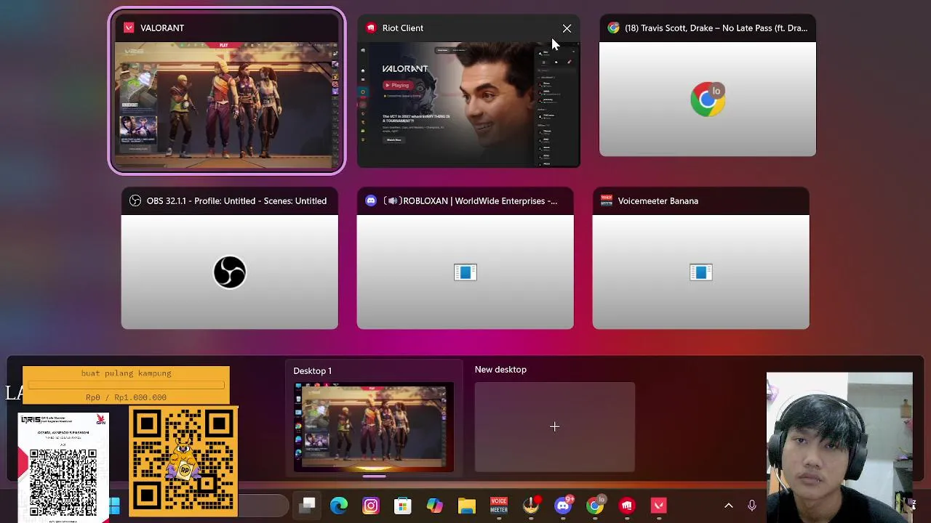Select the Voicemeeter Banana window thumbnail

pos(700,259)
